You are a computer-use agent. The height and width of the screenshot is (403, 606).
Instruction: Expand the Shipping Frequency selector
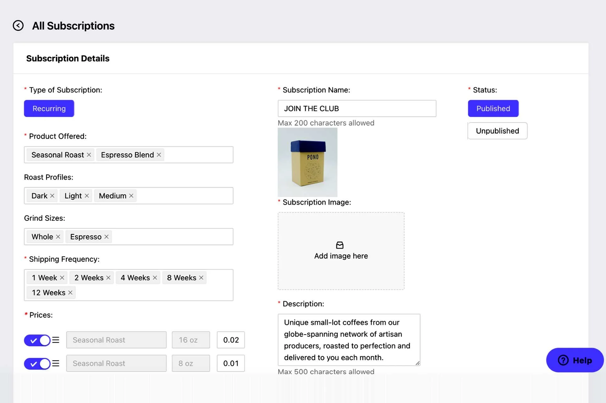point(154,293)
